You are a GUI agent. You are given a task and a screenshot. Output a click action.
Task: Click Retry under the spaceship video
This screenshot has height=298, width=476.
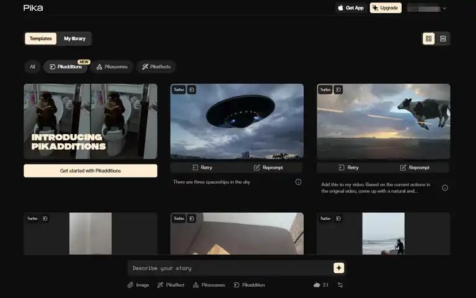(202, 168)
